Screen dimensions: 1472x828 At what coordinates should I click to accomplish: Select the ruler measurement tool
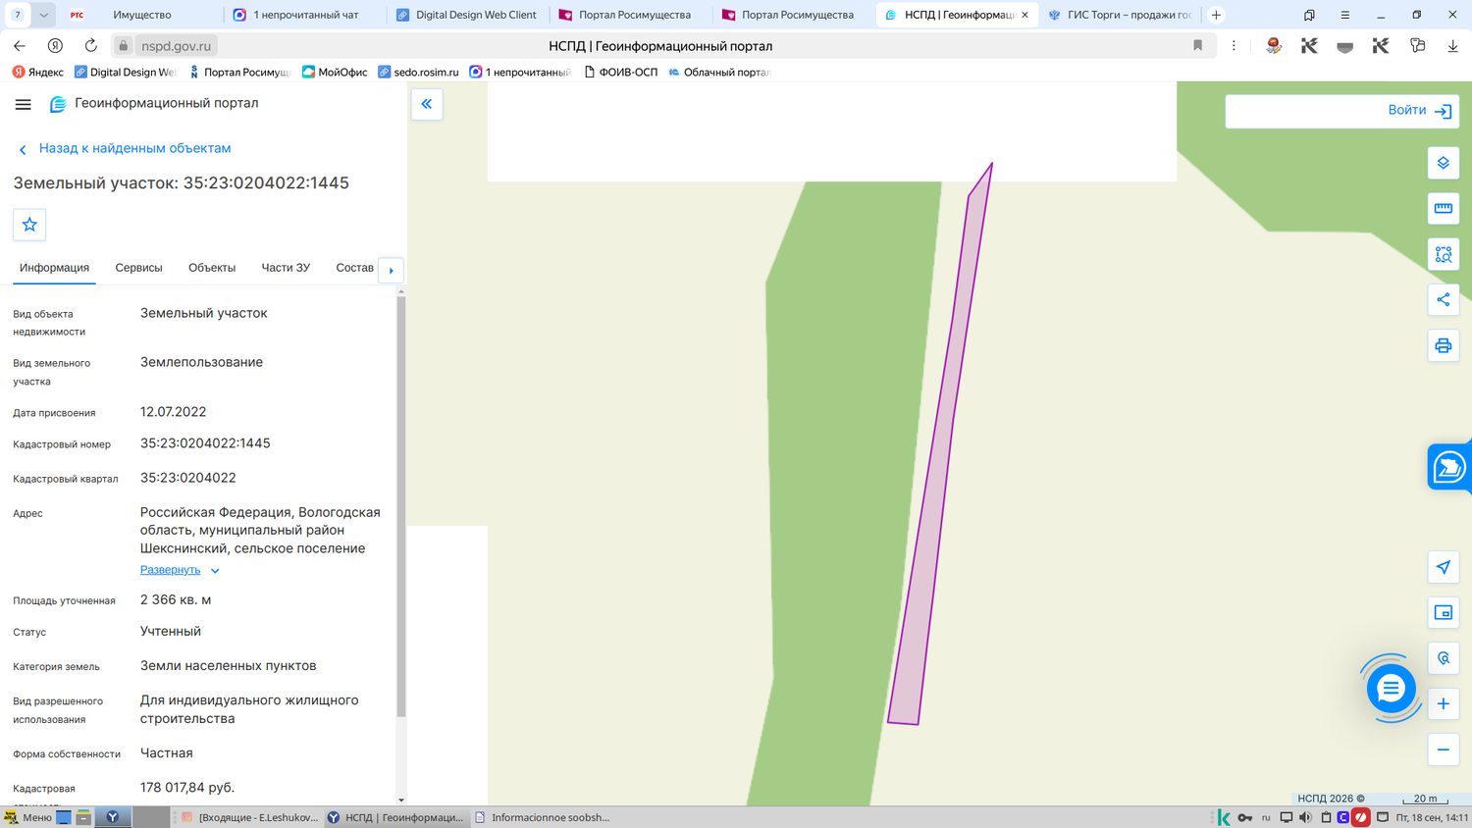(1443, 208)
